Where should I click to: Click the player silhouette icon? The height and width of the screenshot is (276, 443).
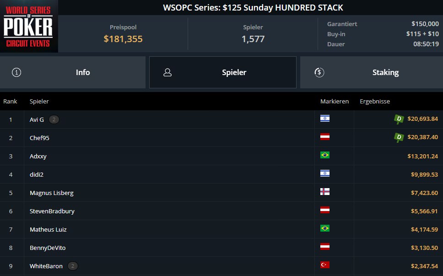[167, 72]
